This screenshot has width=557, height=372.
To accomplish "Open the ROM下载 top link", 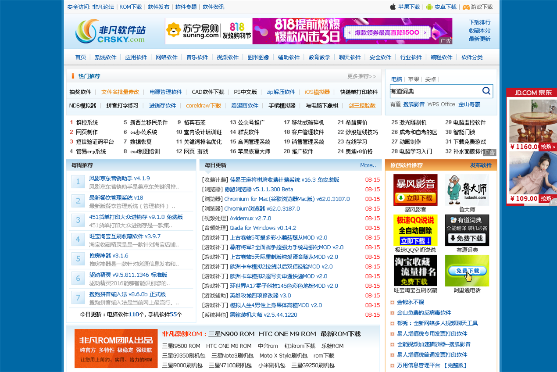I will [x=131, y=7].
